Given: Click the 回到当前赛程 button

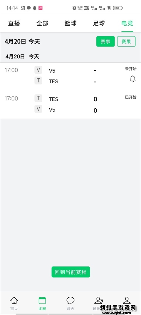Looking at the screenshot, I should tap(70, 272).
